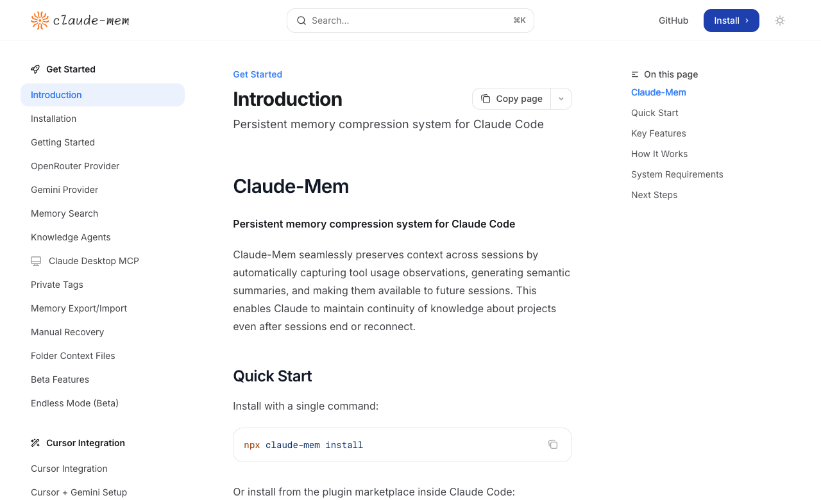Focus the Search input field
This screenshot has height=500, width=821.
(x=410, y=21)
